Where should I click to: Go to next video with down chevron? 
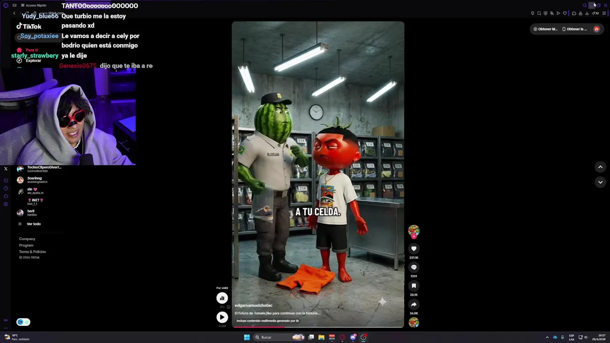(600, 182)
